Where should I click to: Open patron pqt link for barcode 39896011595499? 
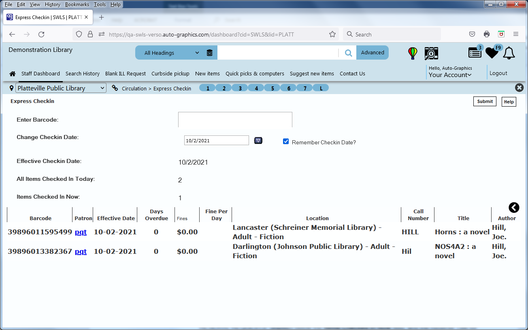[81, 232]
